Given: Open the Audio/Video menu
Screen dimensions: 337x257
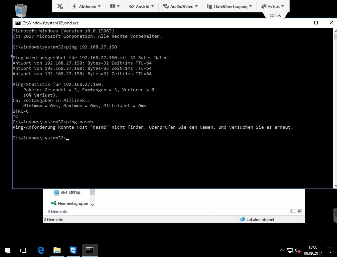Looking at the screenshot, I should coord(180,6).
